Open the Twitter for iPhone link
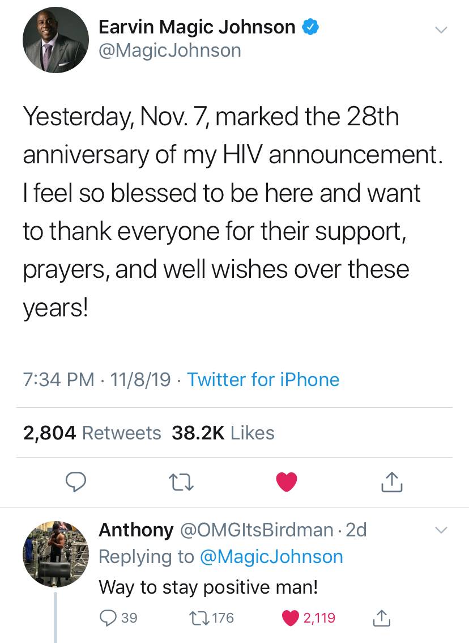This screenshot has height=643, width=469. point(263,379)
